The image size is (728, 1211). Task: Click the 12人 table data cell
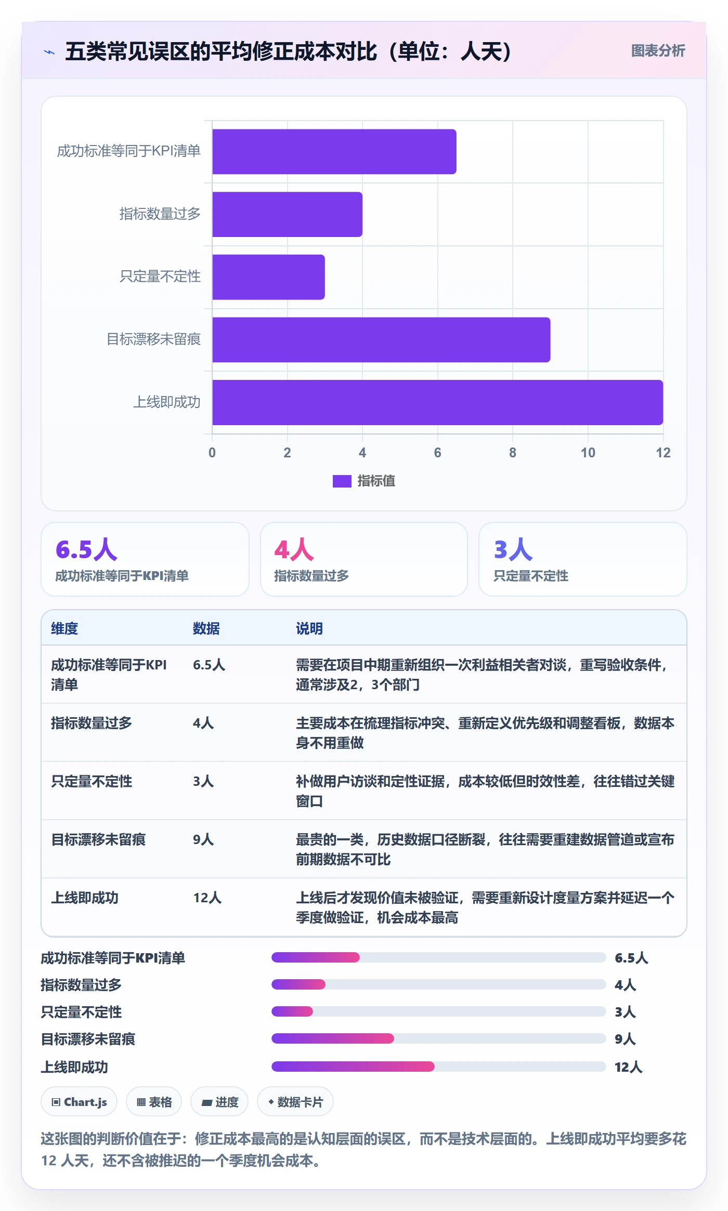tap(207, 898)
